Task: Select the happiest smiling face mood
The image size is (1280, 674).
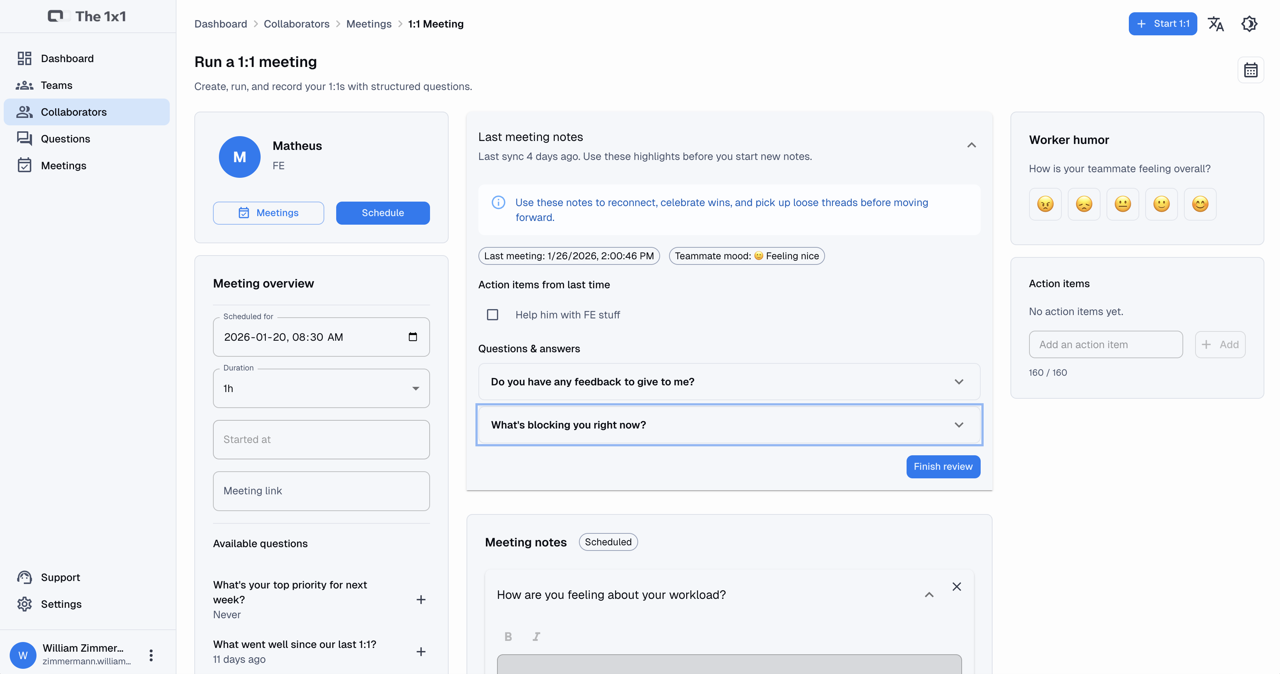Action: coord(1200,204)
